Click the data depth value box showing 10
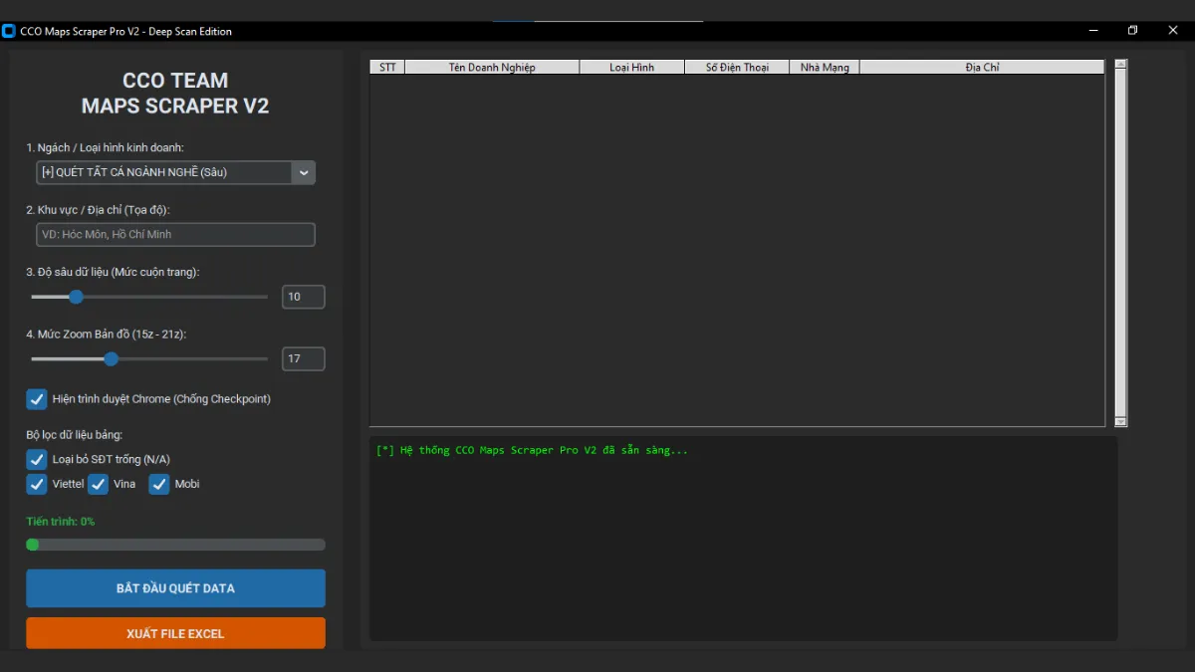This screenshot has width=1195, height=672. 304,297
